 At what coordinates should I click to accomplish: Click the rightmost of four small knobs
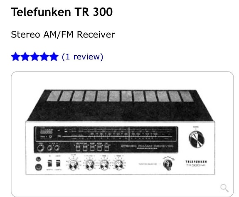pyautogui.click(x=119, y=165)
